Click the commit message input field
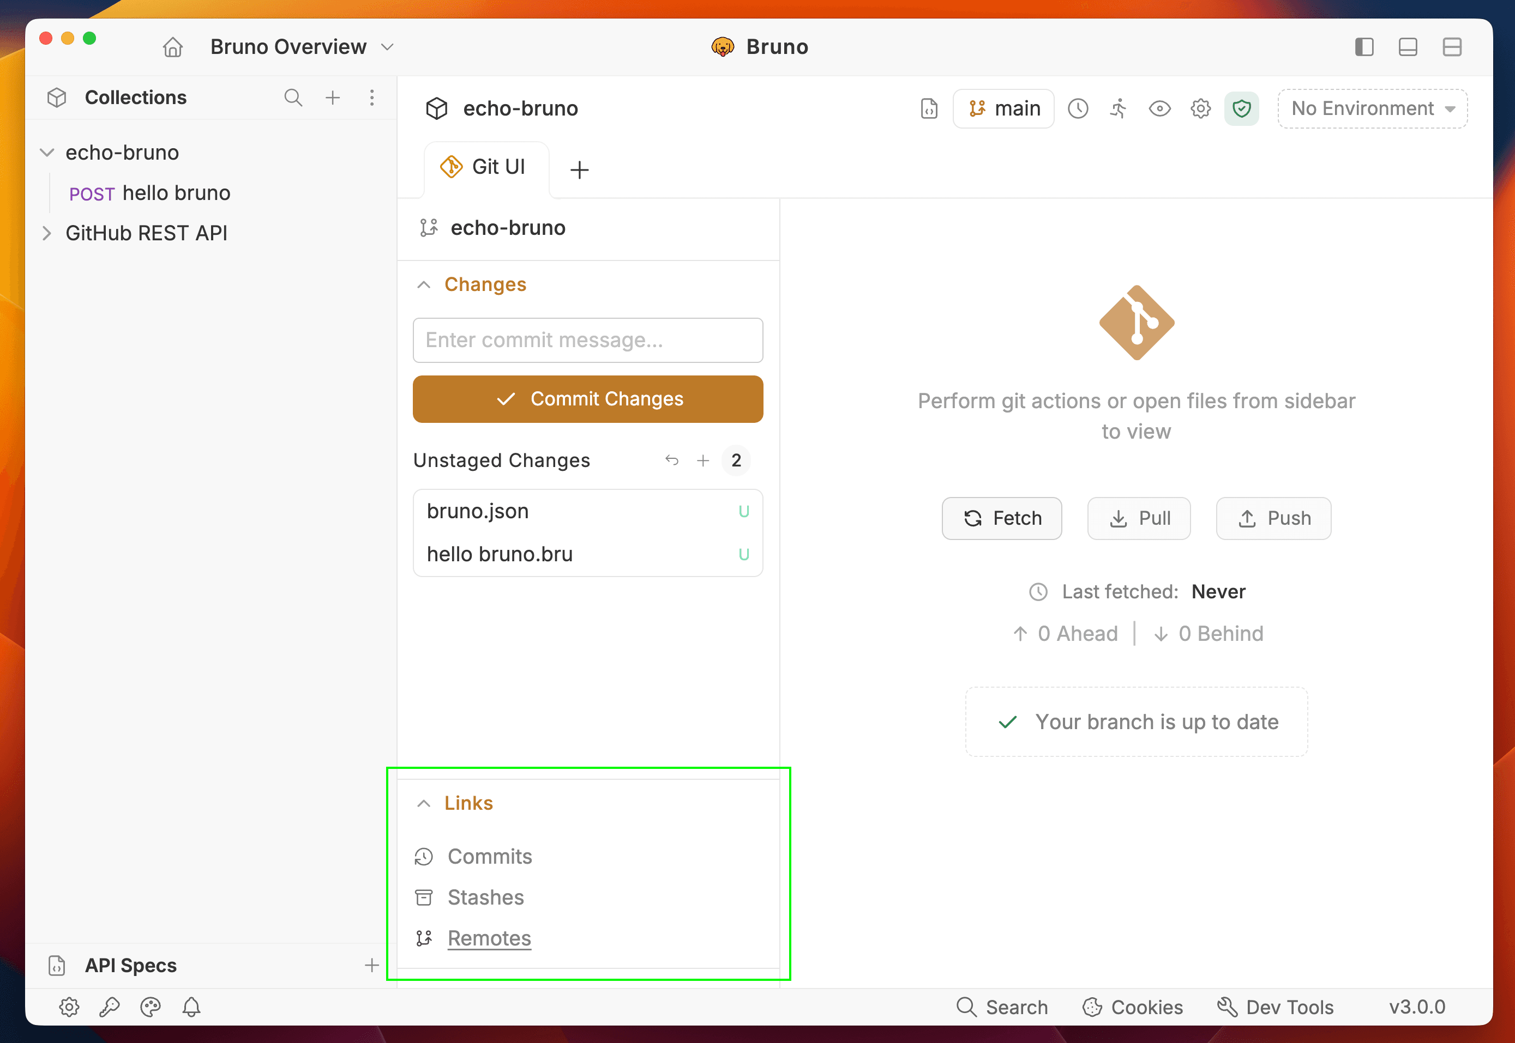 pyautogui.click(x=587, y=341)
